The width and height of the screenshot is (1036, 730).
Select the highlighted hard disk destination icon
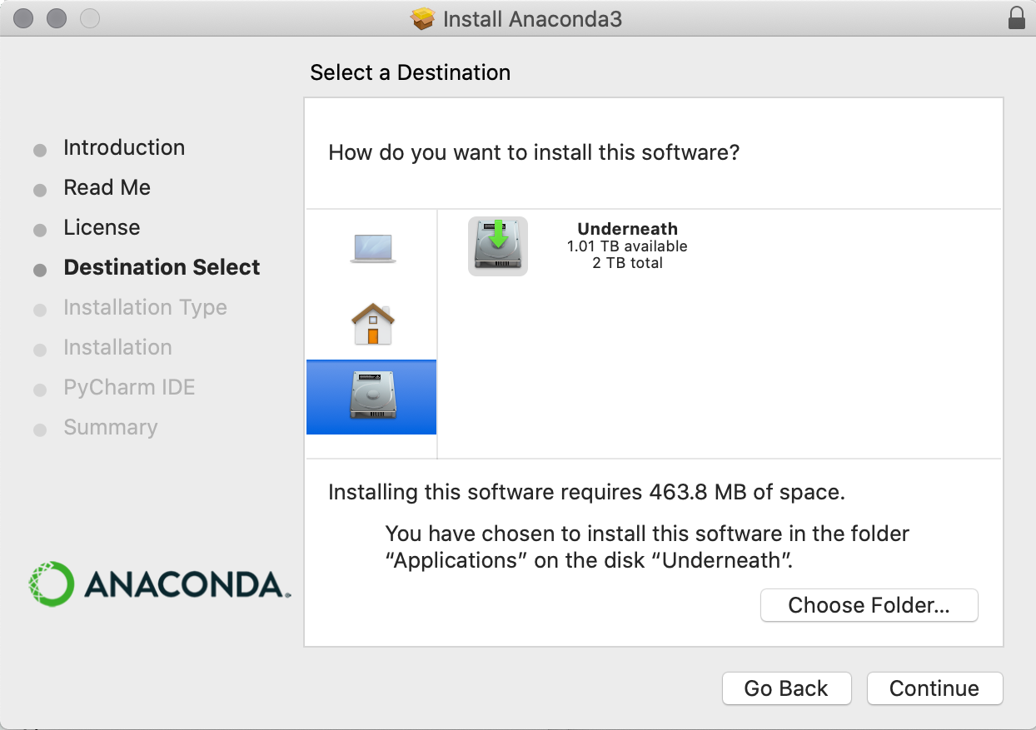[372, 396]
